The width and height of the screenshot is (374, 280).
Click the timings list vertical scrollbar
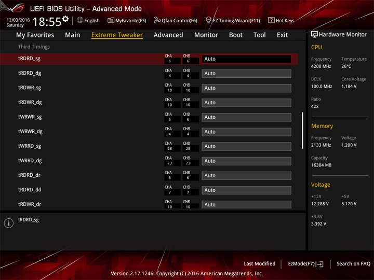303,131
